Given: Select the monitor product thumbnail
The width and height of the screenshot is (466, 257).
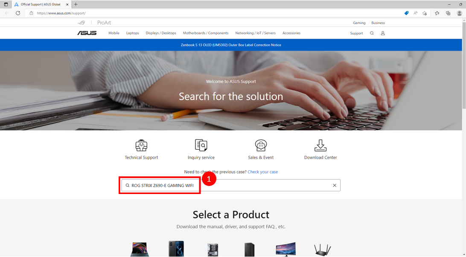Looking at the screenshot, I should (285, 249).
